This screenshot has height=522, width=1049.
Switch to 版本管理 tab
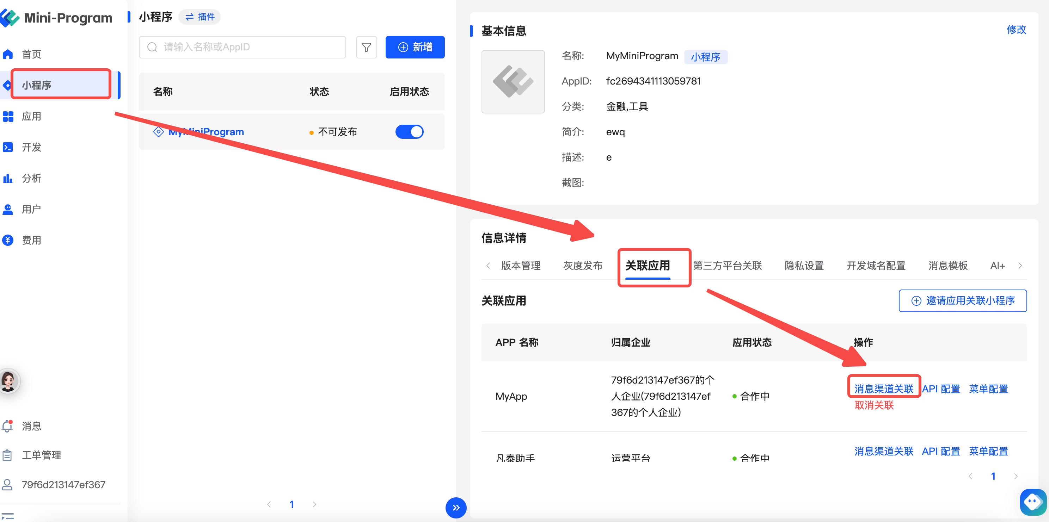click(x=520, y=265)
